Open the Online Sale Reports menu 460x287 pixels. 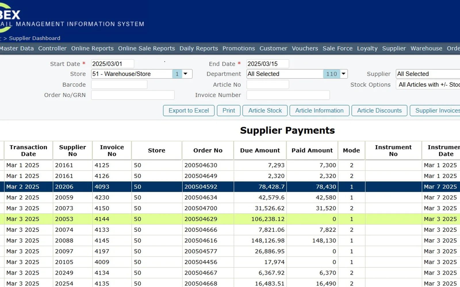(x=146, y=49)
